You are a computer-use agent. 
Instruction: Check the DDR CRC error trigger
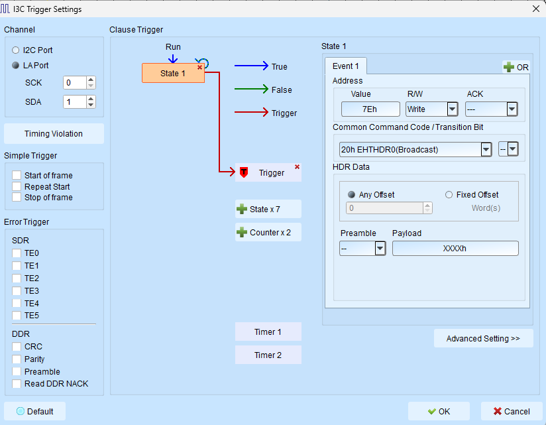click(17, 347)
